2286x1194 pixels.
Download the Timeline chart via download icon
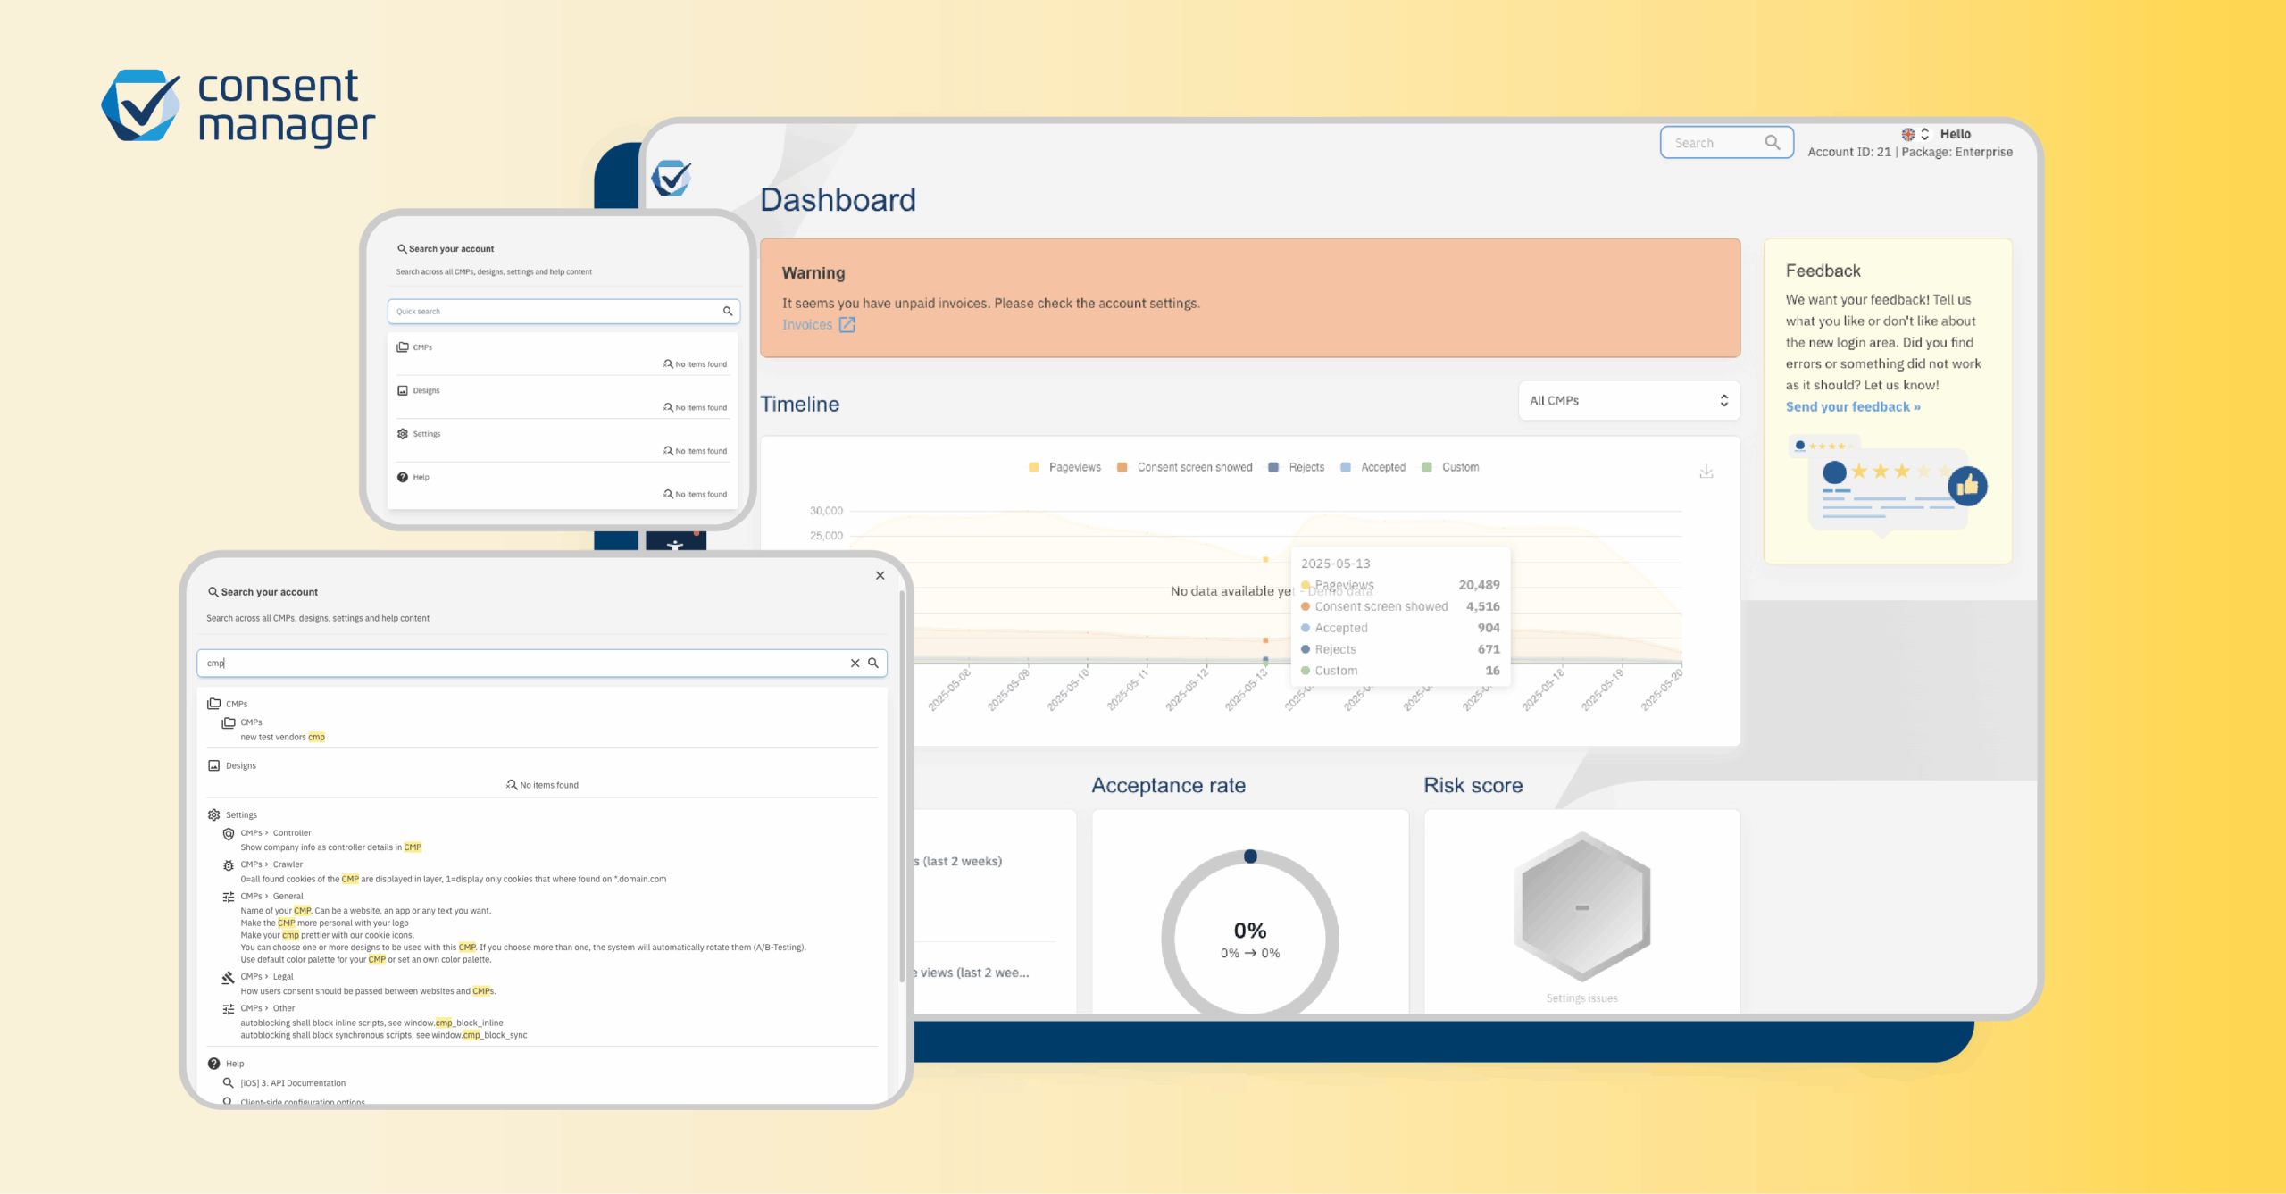[1706, 472]
